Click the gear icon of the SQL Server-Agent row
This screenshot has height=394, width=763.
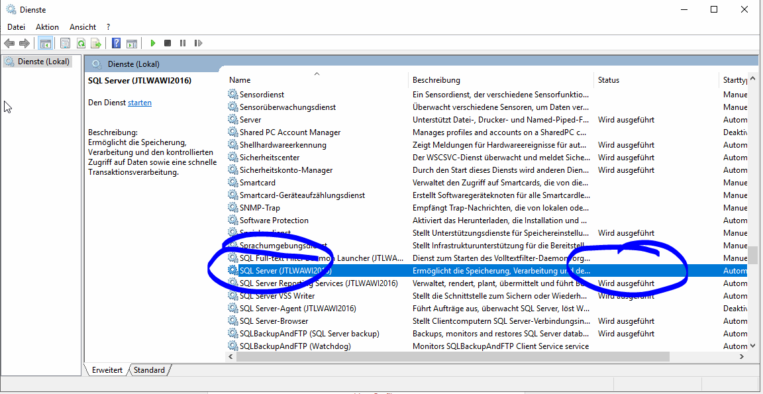click(x=233, y=309)
